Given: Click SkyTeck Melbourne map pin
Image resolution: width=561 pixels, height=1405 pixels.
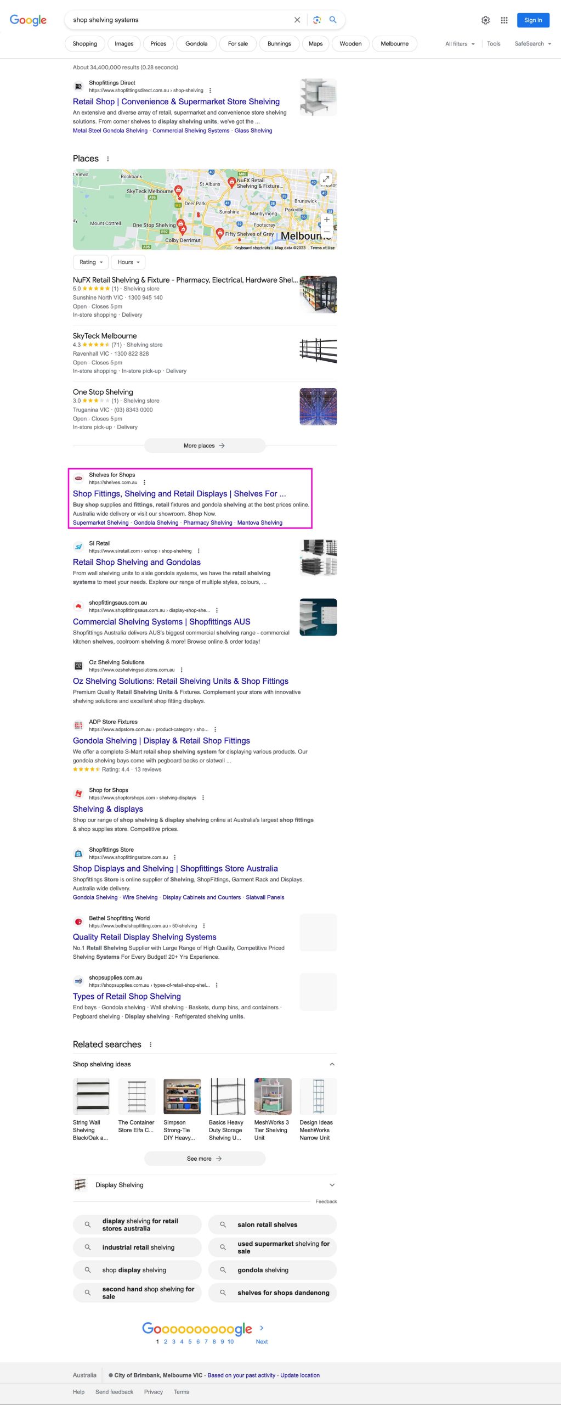Looking at the screenshot, I should (x=178, y=190).
